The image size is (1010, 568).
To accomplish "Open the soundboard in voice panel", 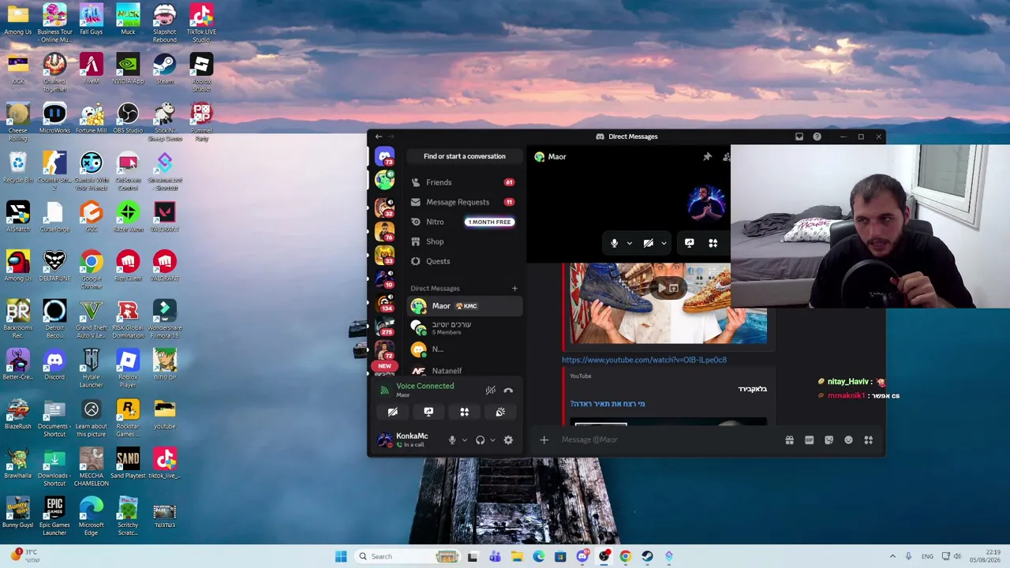I will [500, 412].
